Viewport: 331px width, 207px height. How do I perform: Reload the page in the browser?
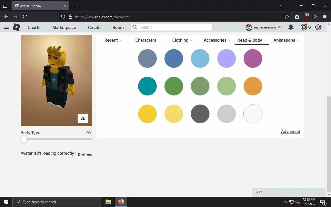[x=25, y=17]
